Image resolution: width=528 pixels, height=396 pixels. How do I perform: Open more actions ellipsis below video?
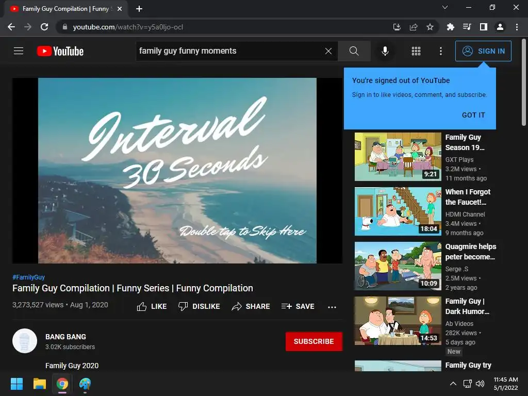tap(332, 307)
